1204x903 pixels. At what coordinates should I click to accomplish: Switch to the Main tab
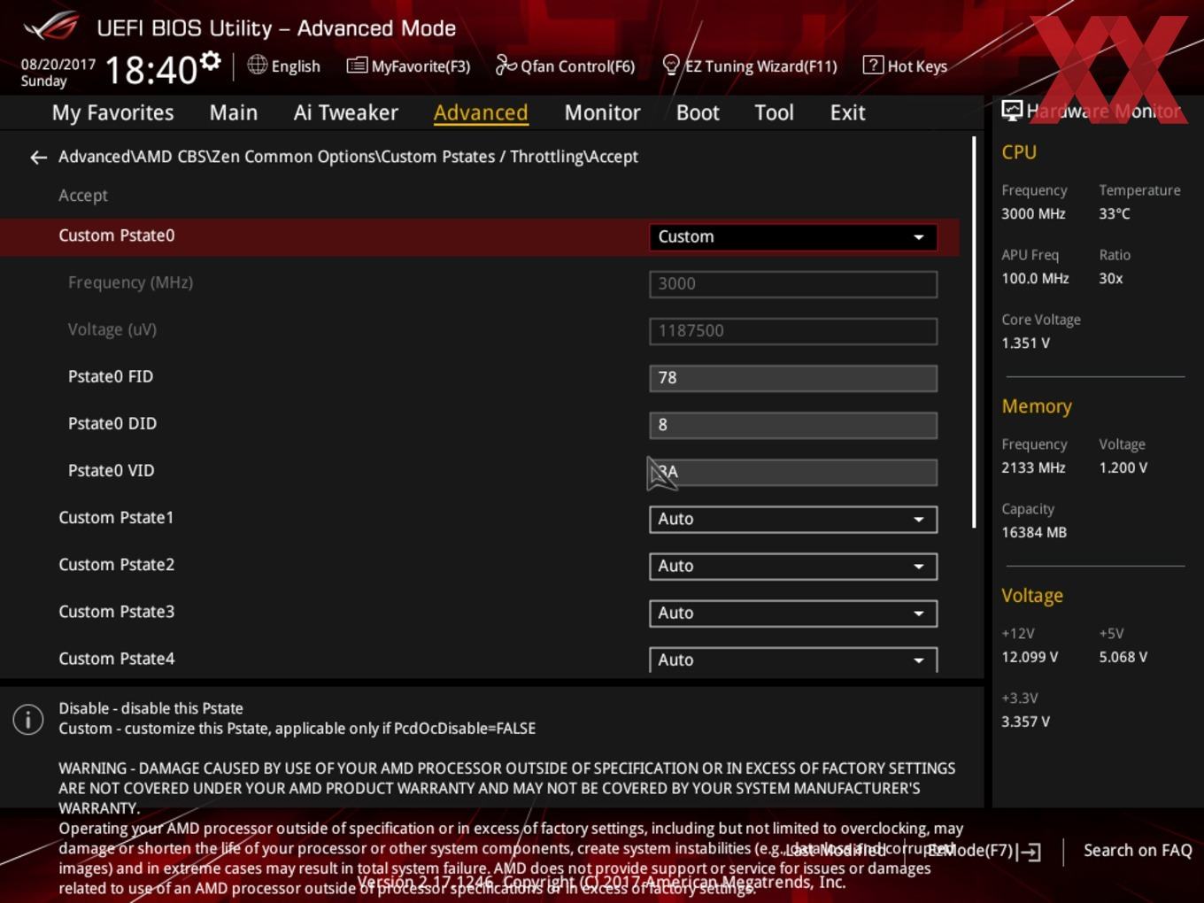click(234, 112)
